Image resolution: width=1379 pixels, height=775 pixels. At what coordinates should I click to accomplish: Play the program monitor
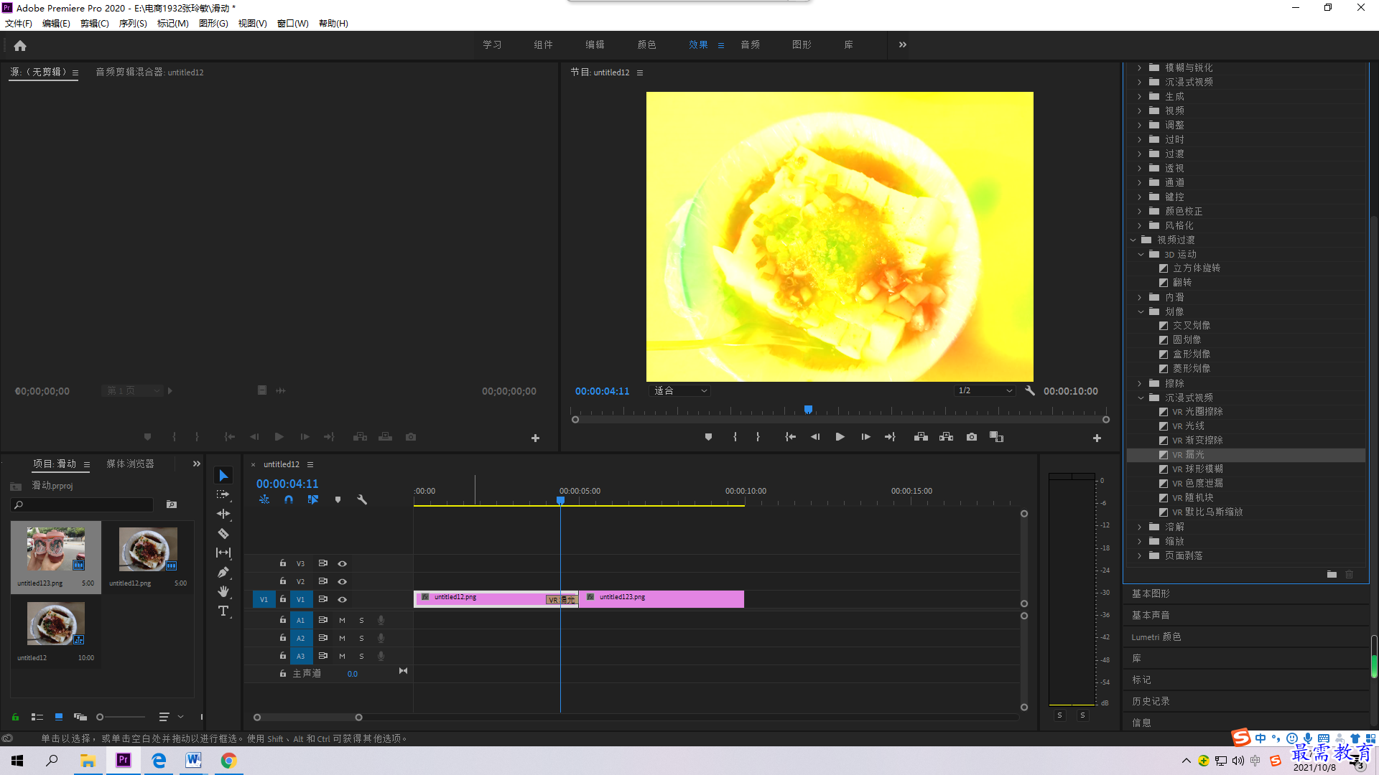(840, 437)
